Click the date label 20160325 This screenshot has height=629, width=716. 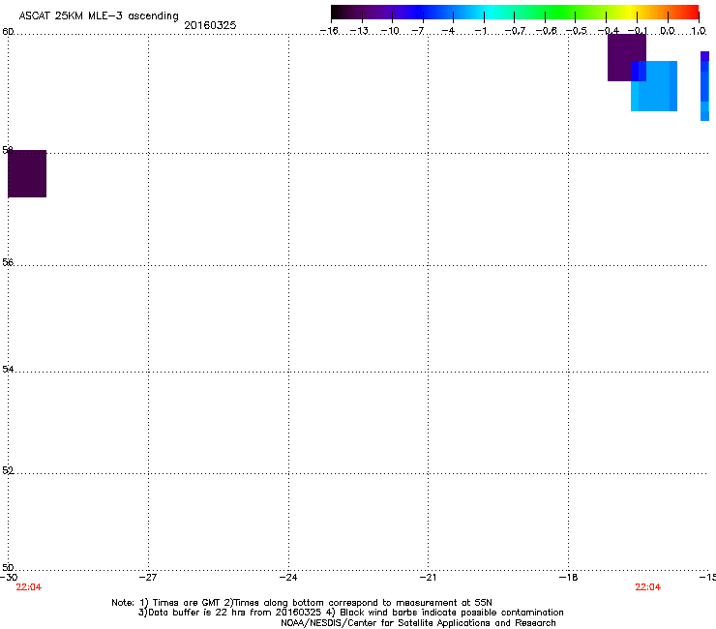tap(210, 25)
